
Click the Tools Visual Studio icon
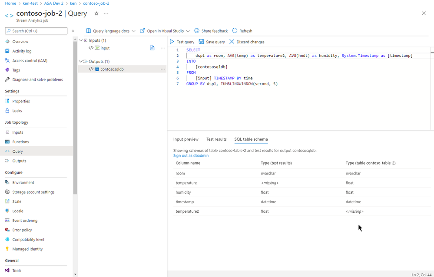click(7, 270)
